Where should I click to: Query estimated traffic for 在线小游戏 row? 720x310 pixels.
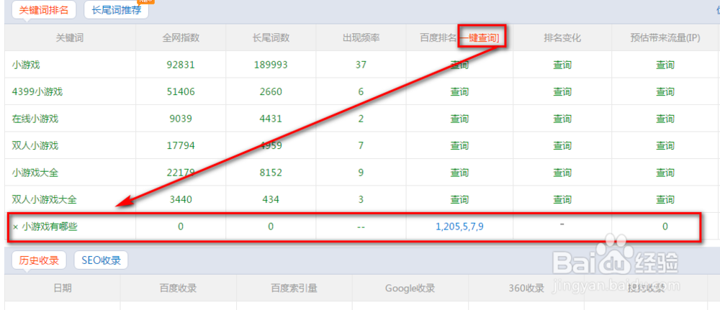665,119
